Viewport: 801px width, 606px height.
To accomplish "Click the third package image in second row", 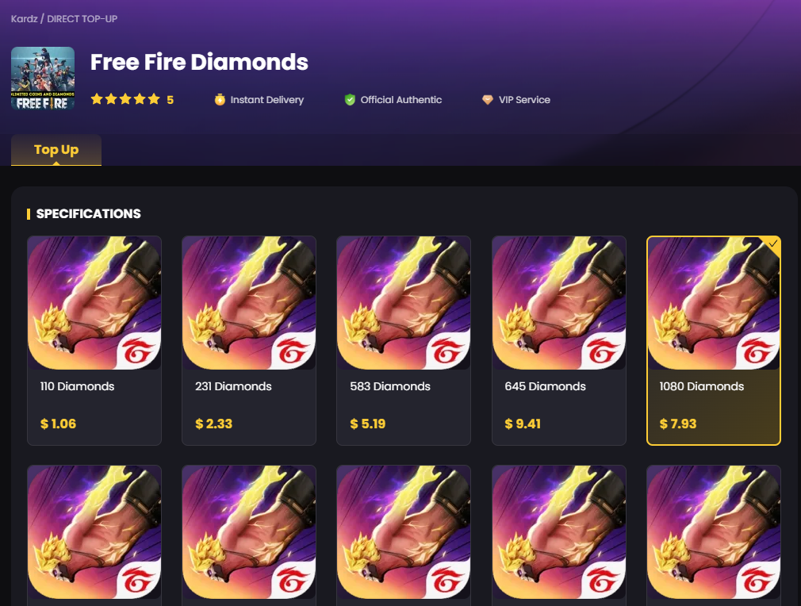I will pyautogui.click(x=404, y=532).
